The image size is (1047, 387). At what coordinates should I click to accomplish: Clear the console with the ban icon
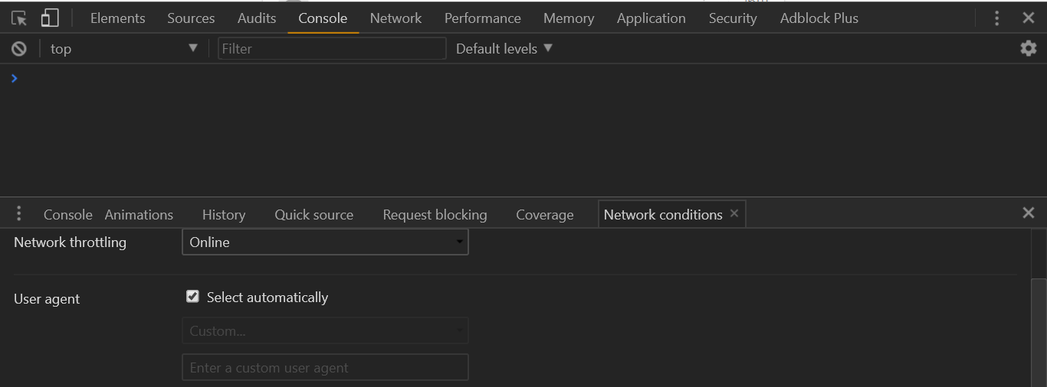pos(19,49)
